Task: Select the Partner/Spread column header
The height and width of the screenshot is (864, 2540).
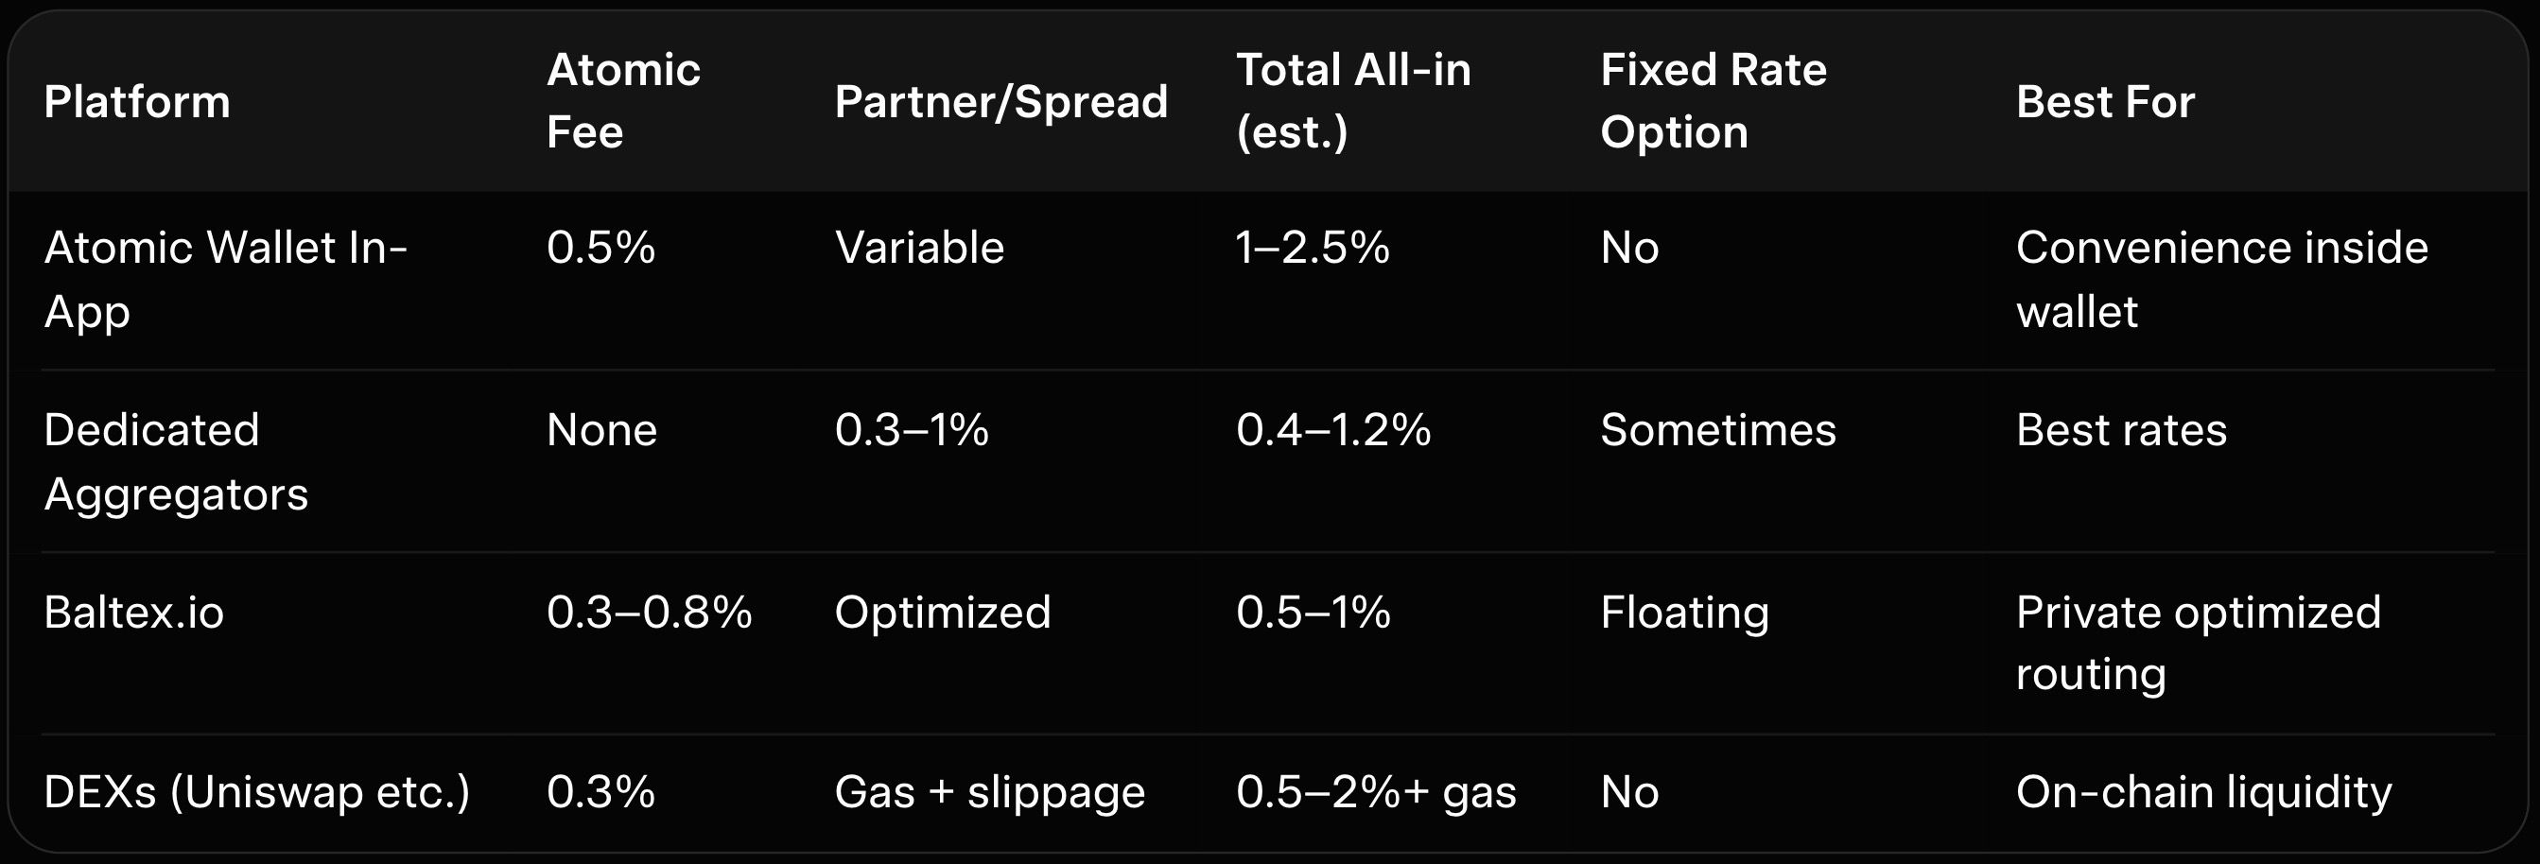Action: pos(1000,101)
